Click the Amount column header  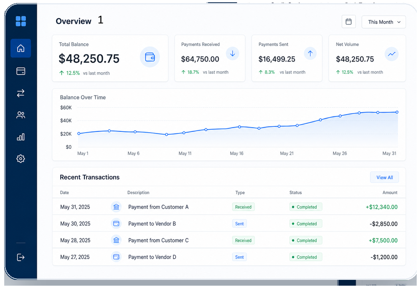(390, 193)
